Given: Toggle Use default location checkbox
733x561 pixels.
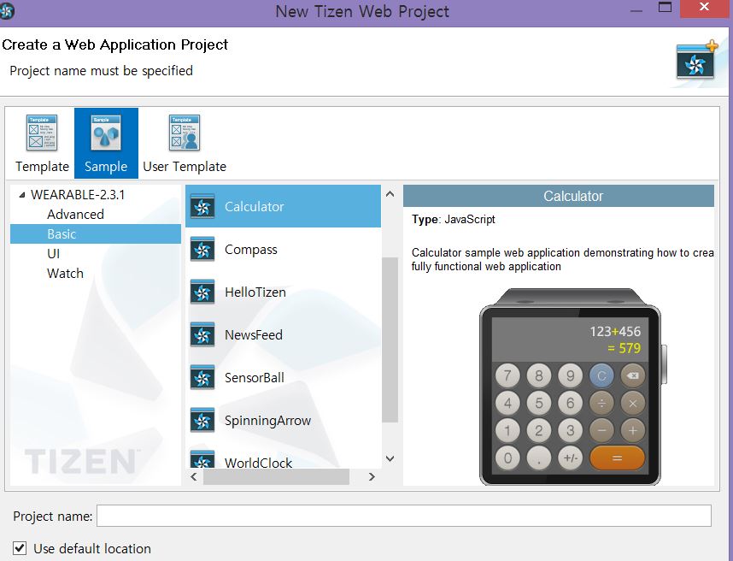Looking at the screenshot, I should (20, 548).
